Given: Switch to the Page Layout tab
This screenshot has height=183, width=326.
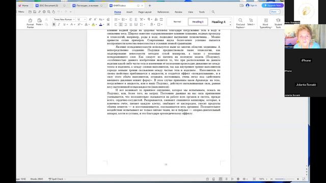Looking at the screenshot, I should click(145, 12).
